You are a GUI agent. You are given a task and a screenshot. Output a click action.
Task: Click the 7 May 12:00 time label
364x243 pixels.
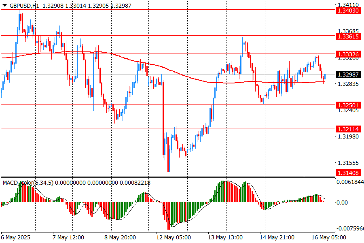click(68, 237)
